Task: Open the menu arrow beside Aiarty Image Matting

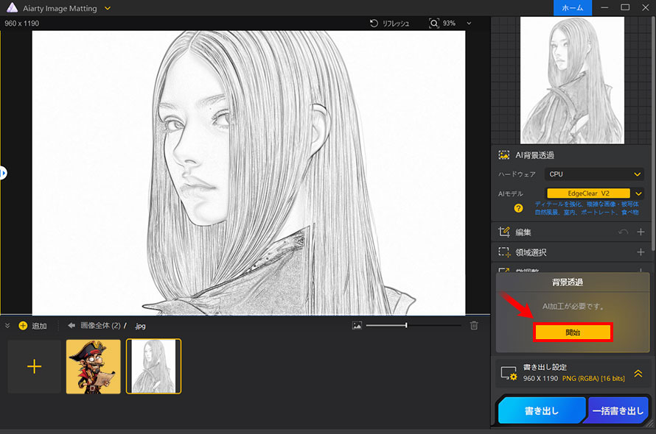Action: point(108,8)
